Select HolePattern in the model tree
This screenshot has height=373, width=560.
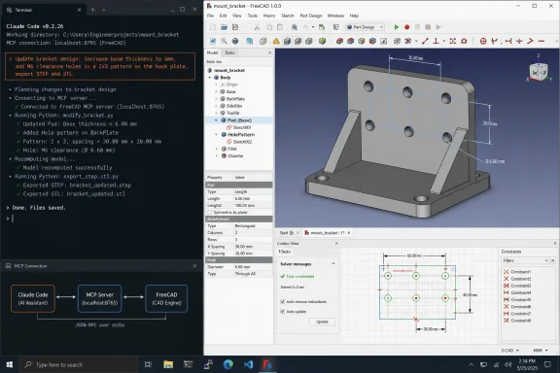coord(241,135)
